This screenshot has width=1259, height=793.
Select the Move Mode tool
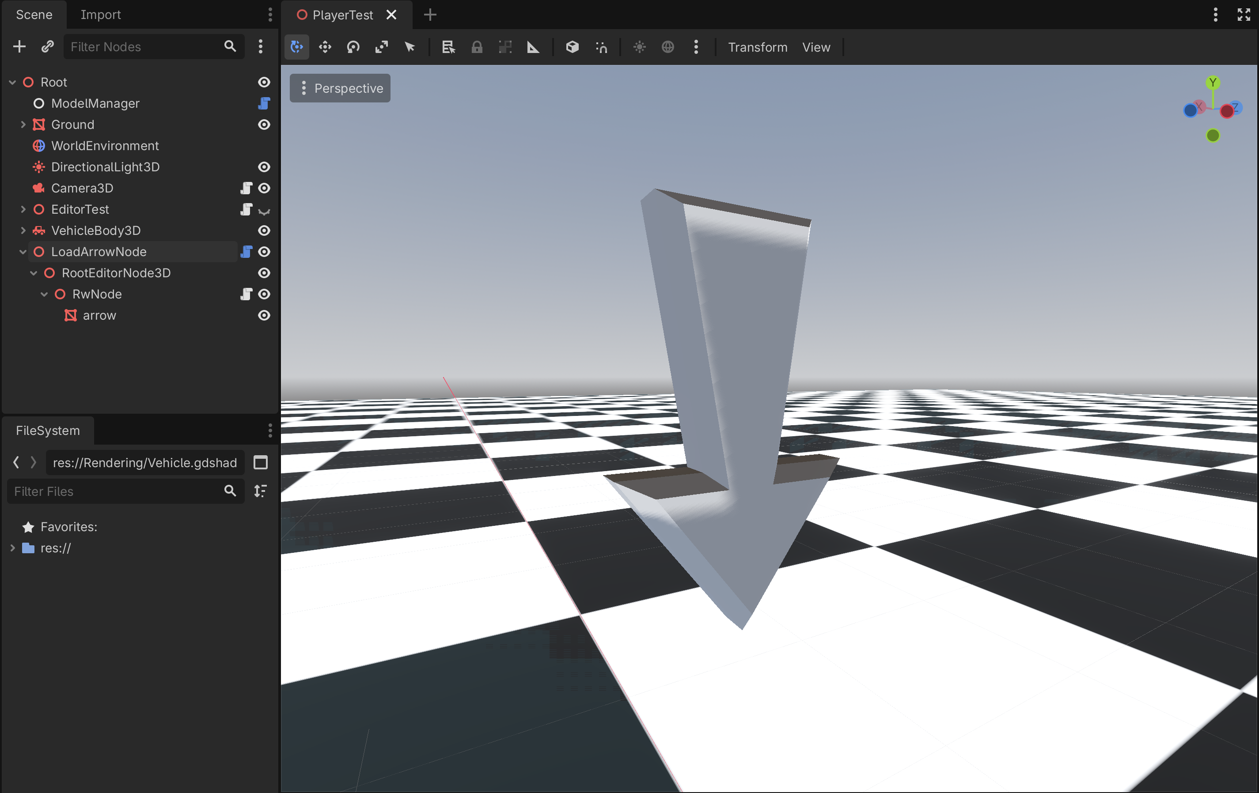point(325,47)
